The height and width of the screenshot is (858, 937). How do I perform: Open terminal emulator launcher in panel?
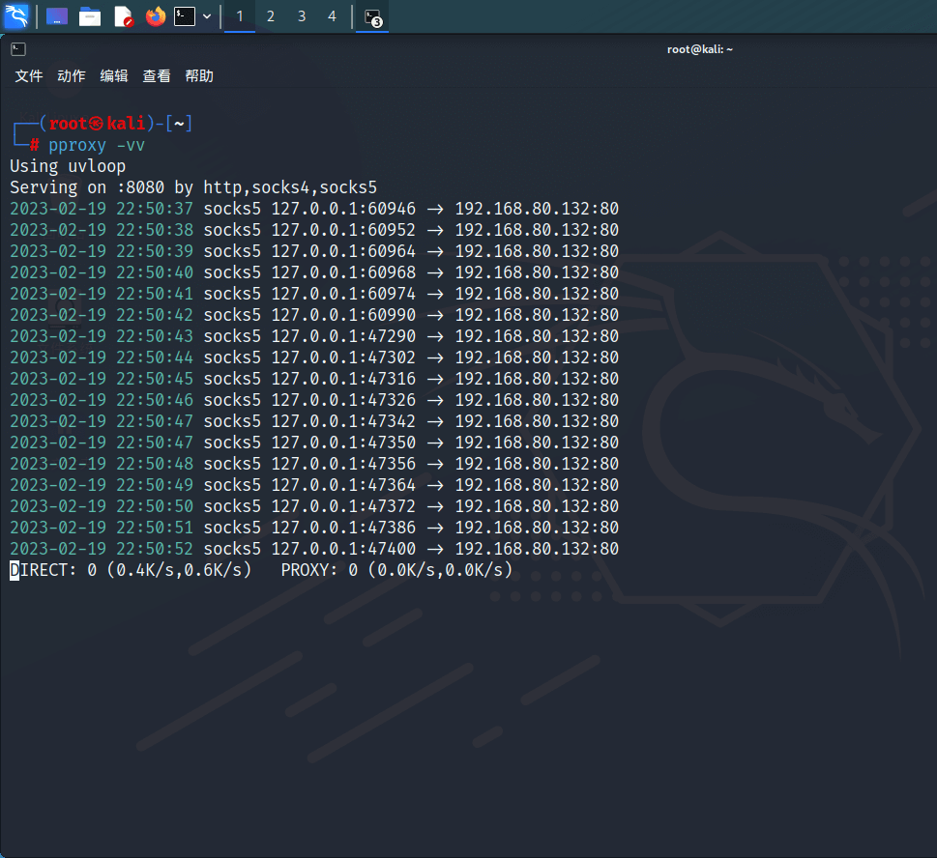point(185,16)
